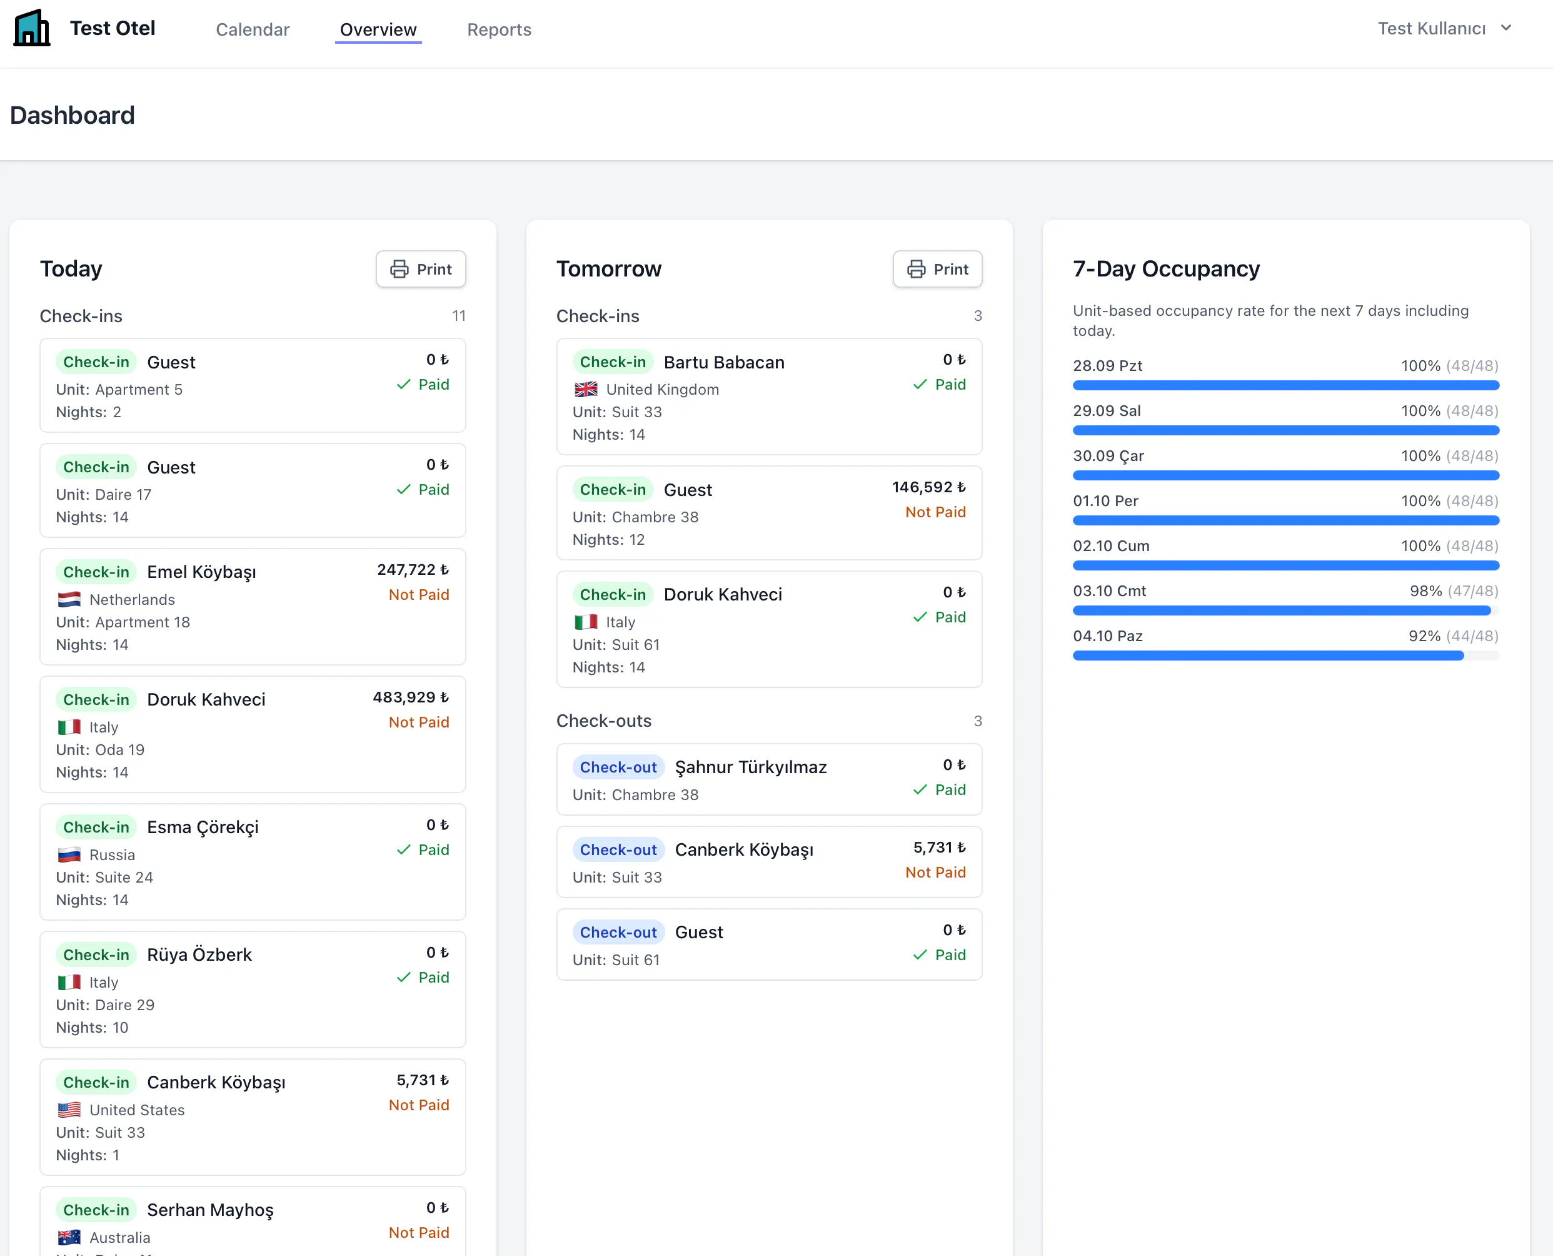Click the Check-in badge for Esma Çörekçi
1553x1256 pixels.
96,828
